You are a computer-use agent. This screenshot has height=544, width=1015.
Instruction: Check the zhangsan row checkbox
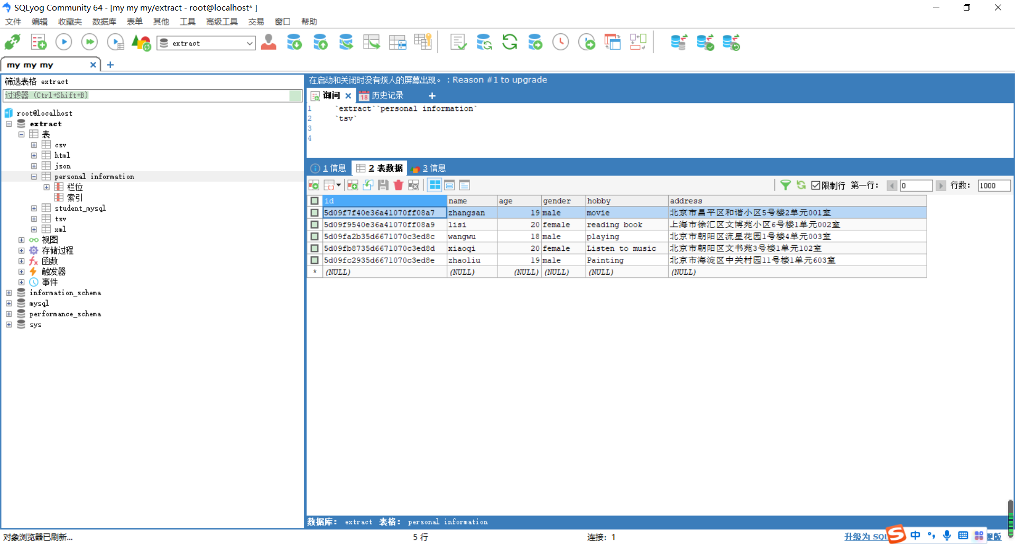pos(315,213)
